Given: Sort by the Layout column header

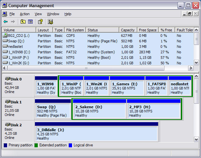Looking at the screenshot, I should coord(45,30).
